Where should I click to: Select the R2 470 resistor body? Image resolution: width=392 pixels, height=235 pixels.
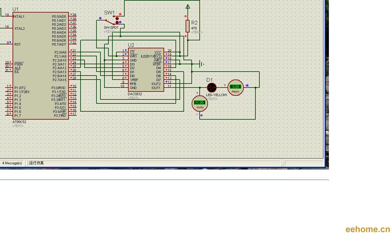coord(187,26)
